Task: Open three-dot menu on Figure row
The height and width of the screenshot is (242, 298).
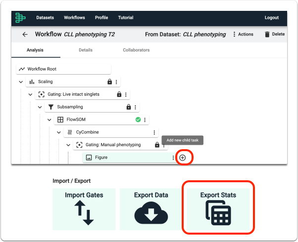Action: coord(173,158)
